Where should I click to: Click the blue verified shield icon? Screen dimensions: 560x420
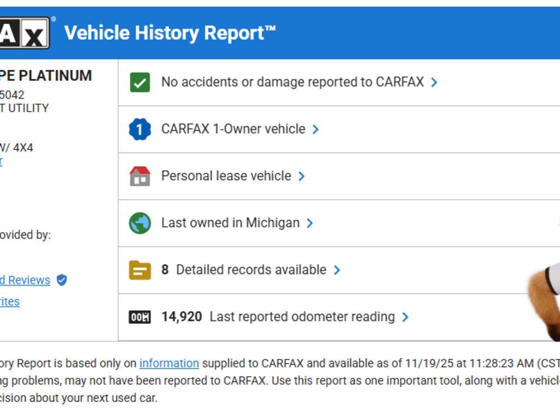[62, 280]
